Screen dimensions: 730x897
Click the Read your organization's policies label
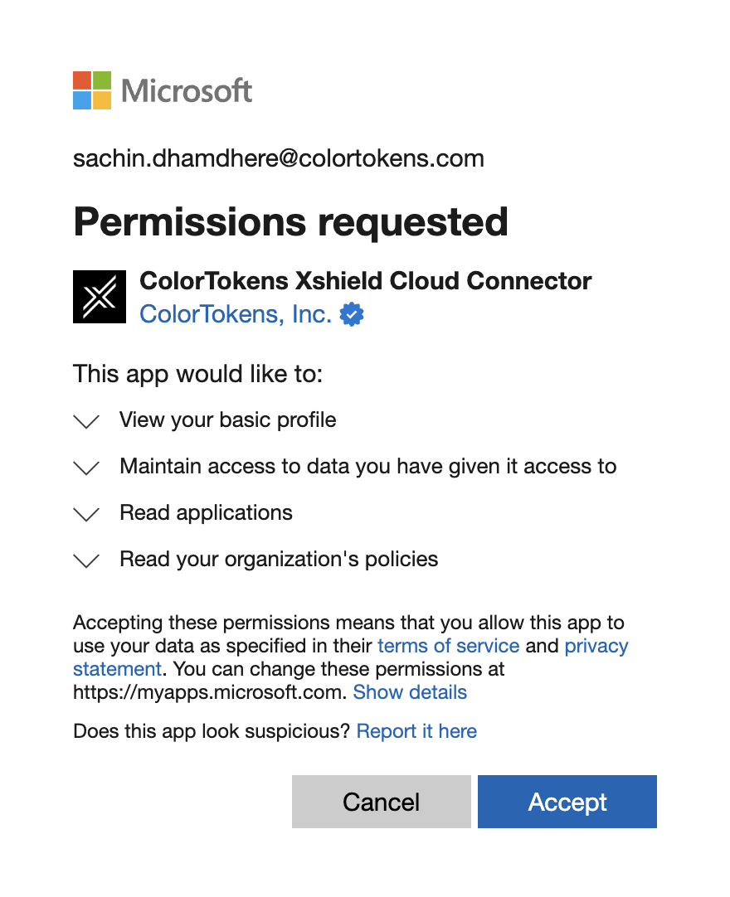click(279, 559)
